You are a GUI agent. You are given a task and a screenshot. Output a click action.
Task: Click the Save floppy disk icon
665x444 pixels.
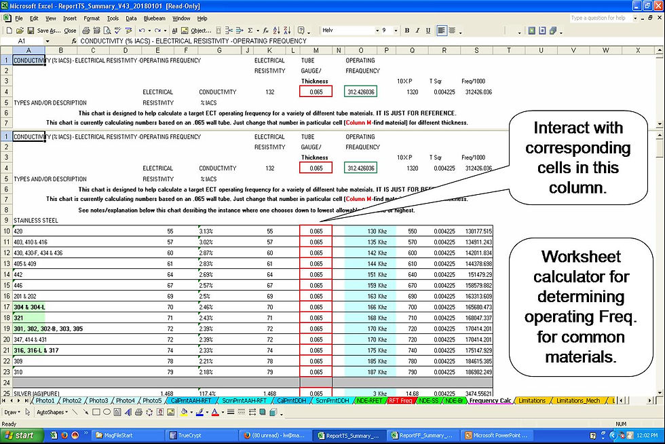point(31,31)
